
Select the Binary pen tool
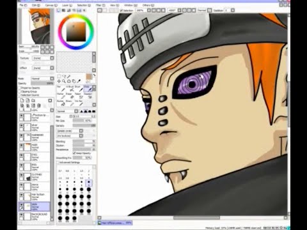click(x=70, y=103)
